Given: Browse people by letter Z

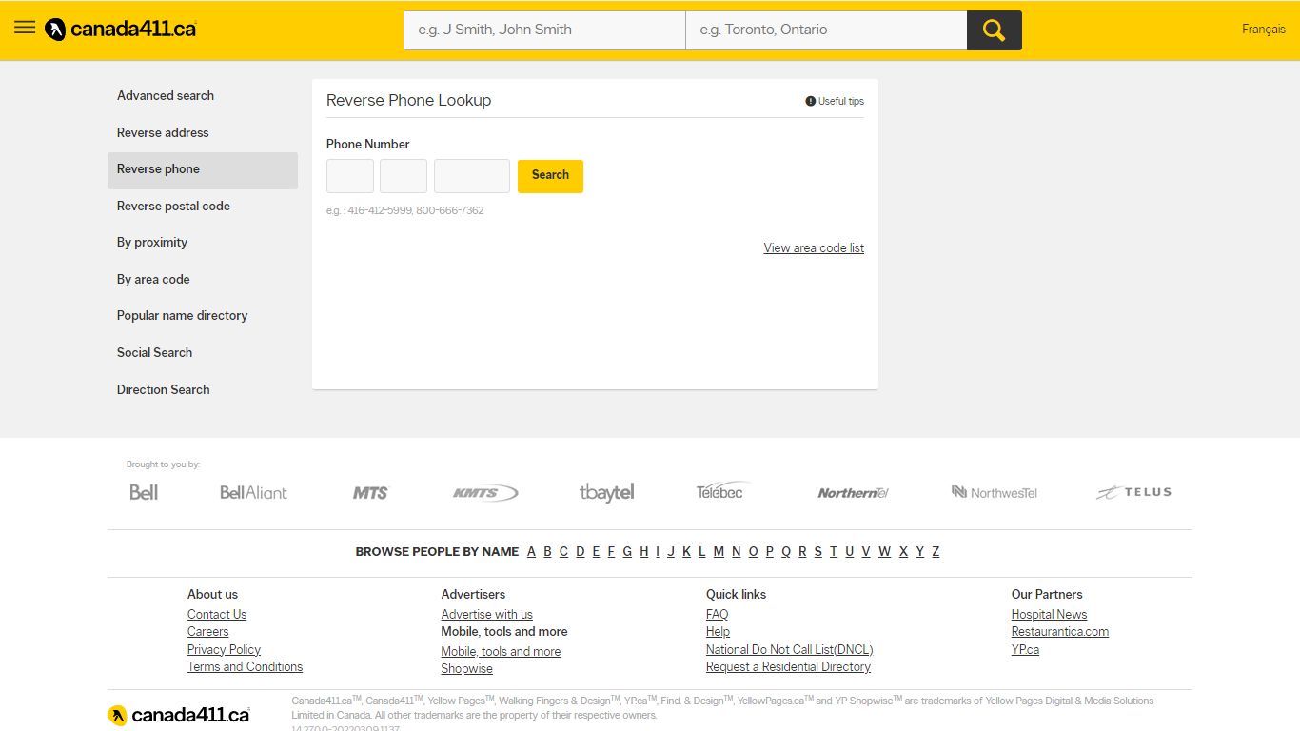Looking at the screenshot, I should click(x=936, y=552).
